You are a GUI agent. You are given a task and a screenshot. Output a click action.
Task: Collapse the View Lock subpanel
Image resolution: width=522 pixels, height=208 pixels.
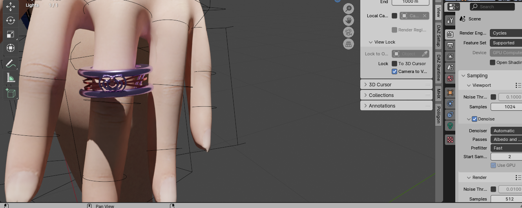pos(371,42)
